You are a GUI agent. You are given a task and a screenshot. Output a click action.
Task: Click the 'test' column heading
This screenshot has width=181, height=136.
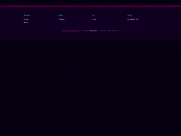[94, 15]
